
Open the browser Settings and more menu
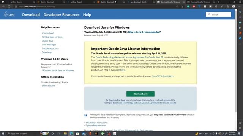(x=240, y=6)
